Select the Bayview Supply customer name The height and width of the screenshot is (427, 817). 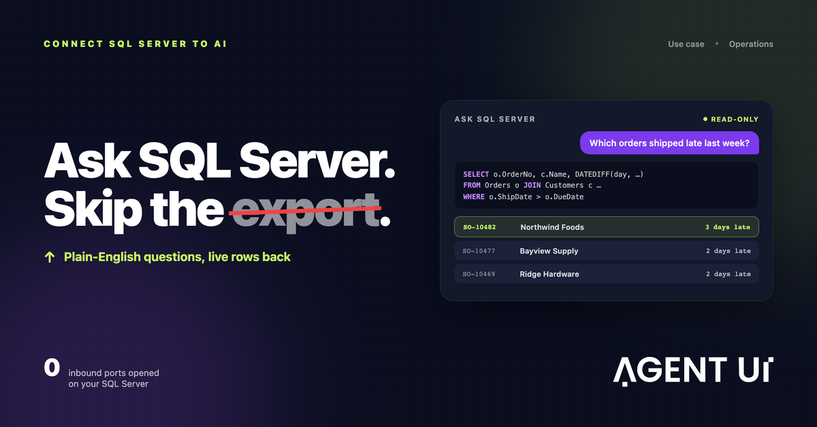549,251
